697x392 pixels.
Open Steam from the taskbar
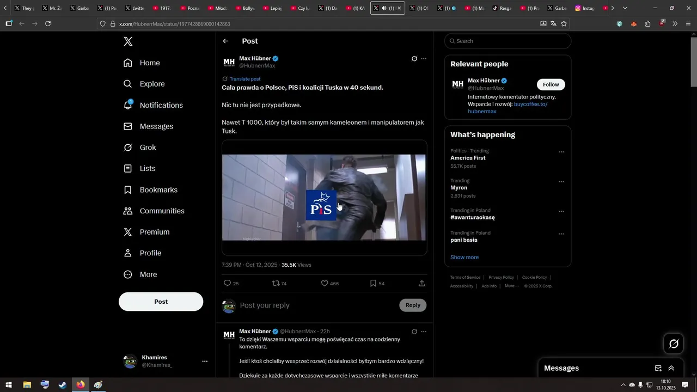[x=63, y=385]
